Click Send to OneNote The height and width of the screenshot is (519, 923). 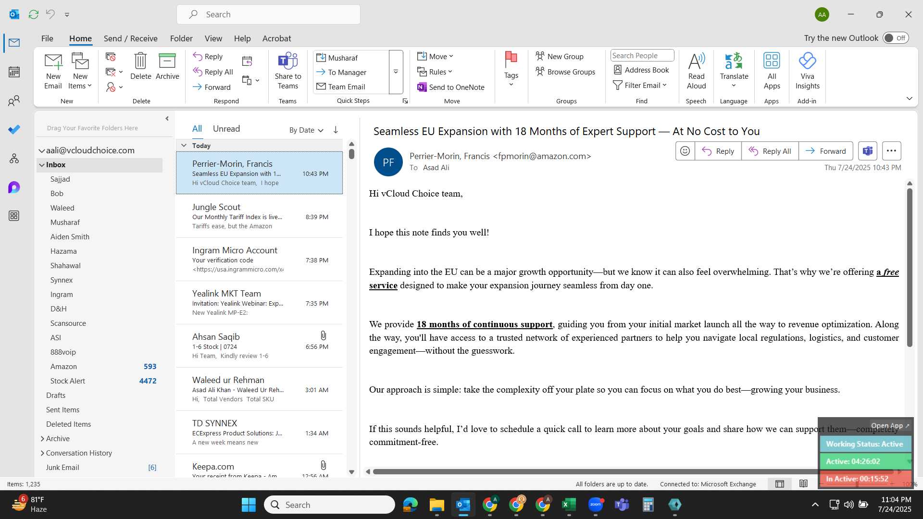pos(451,87)
